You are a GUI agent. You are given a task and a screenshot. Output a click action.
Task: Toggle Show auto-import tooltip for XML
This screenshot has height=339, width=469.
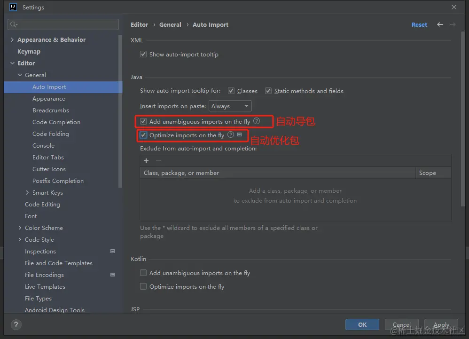(143, 54)
